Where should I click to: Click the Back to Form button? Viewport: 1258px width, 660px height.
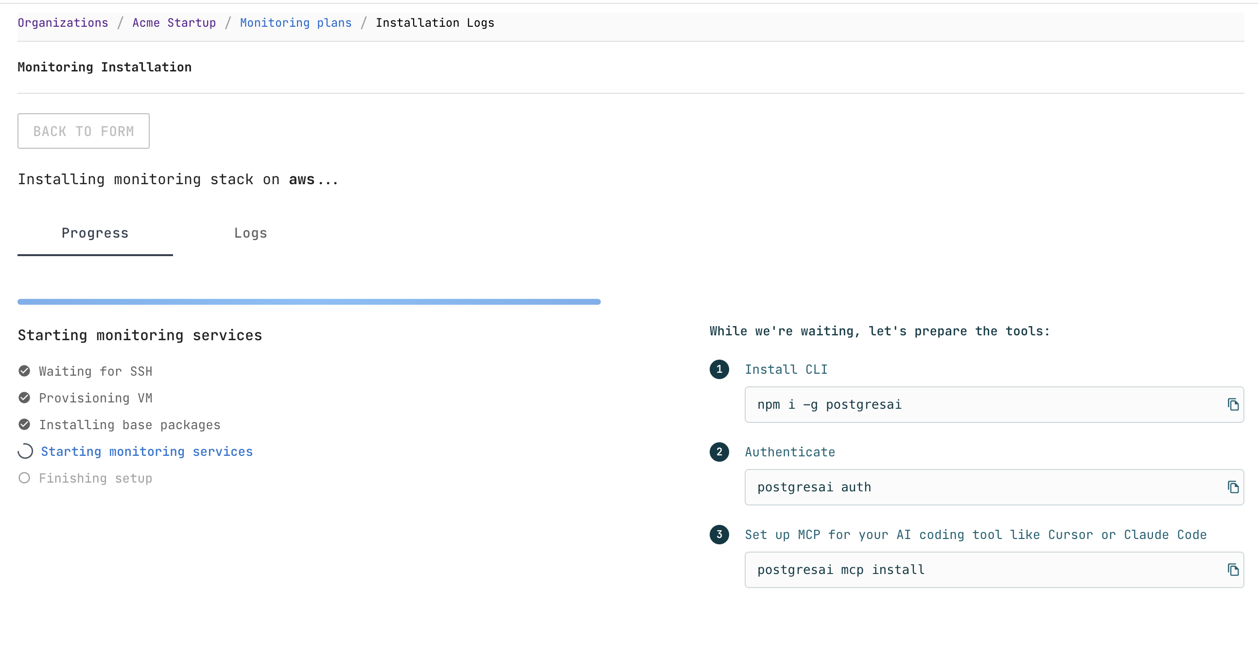tap(83, 131)
